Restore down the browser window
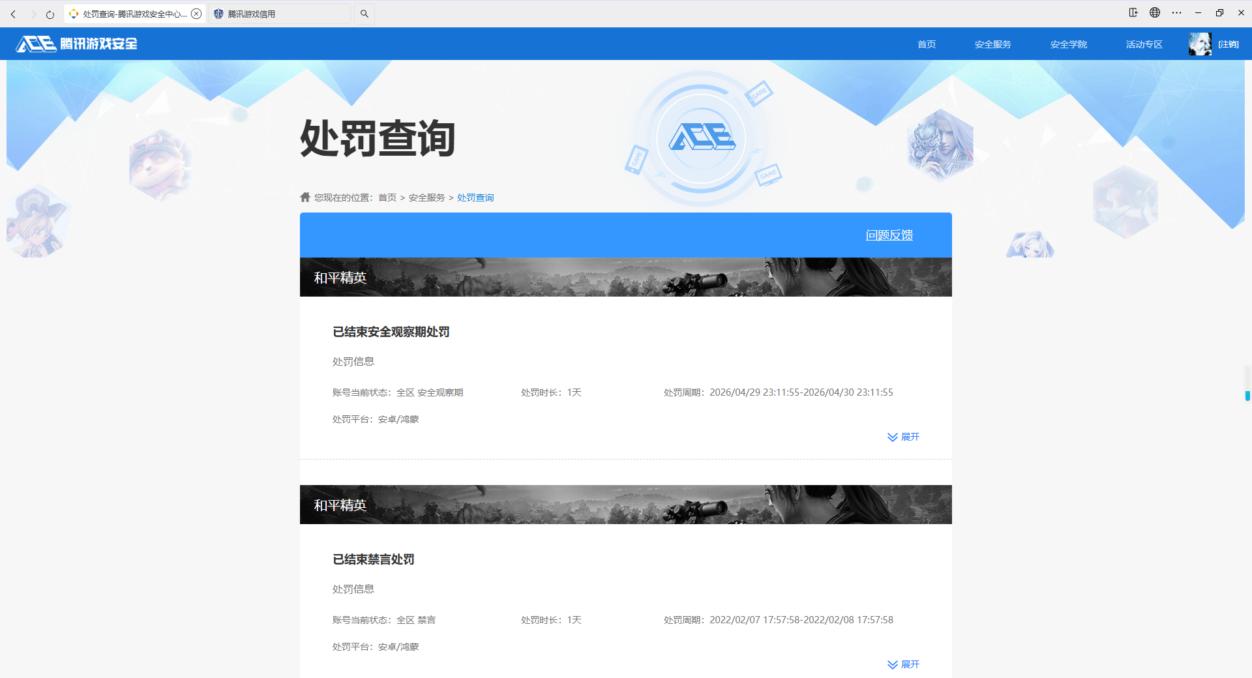Viewport: 1252px width, 678px height. [x=1219, y=12]
